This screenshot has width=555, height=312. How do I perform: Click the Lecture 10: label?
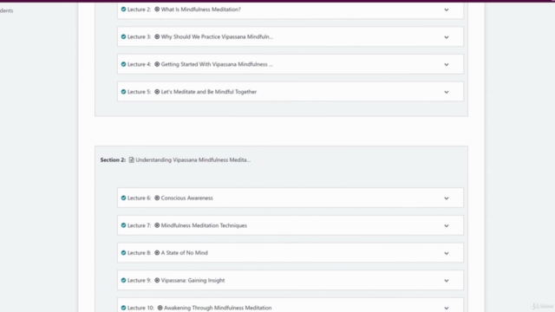(140, 308)
